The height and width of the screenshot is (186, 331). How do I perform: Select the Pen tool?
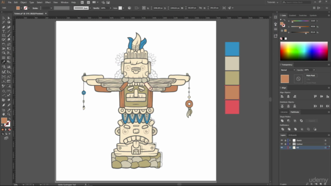click(x=4, y=27)
